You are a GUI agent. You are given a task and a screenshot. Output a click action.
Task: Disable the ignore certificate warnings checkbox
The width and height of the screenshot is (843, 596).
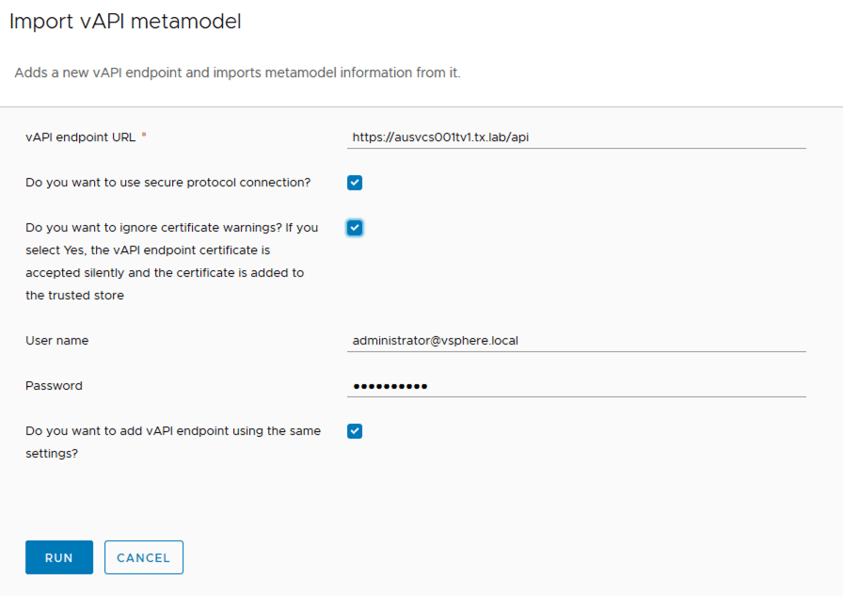tap(355, 228)
